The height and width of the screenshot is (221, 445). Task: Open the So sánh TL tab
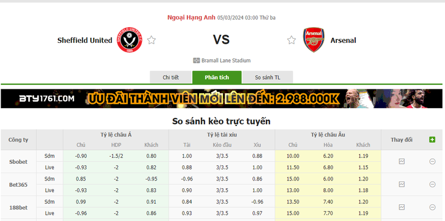pos(268,77)
